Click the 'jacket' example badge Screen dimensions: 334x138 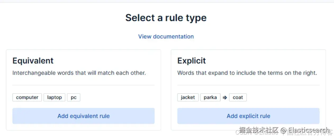[188, 97]
